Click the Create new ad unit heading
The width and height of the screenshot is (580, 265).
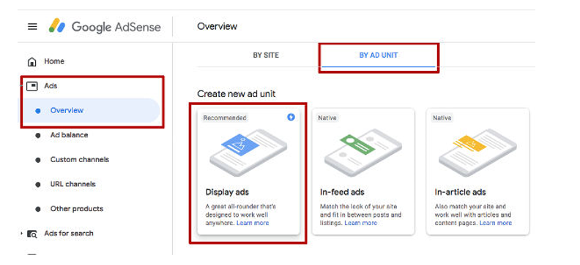coord(237,94)
